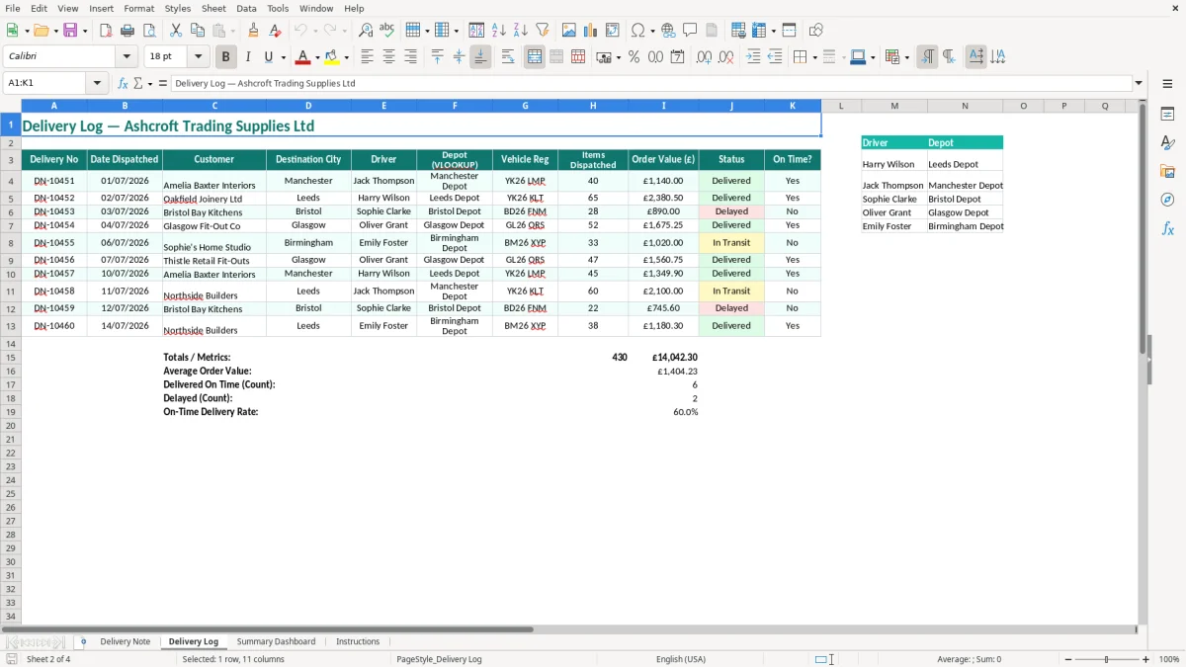The image size is (1186, 667).
Task: Switch to the Delivery Note sheet tab
Action: [125, 642]
